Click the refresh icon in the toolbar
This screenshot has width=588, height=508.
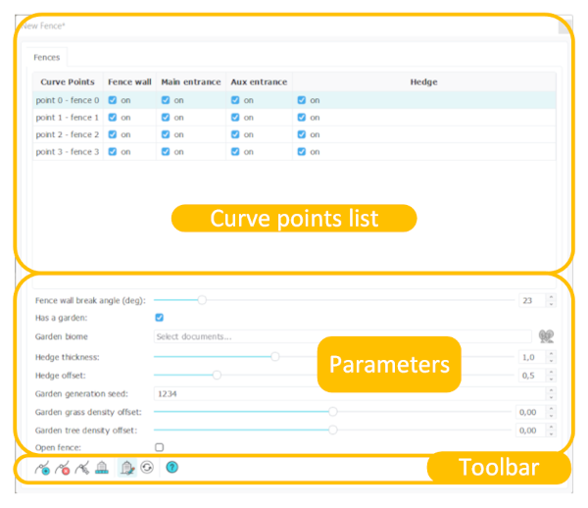[x=147, y=469]
